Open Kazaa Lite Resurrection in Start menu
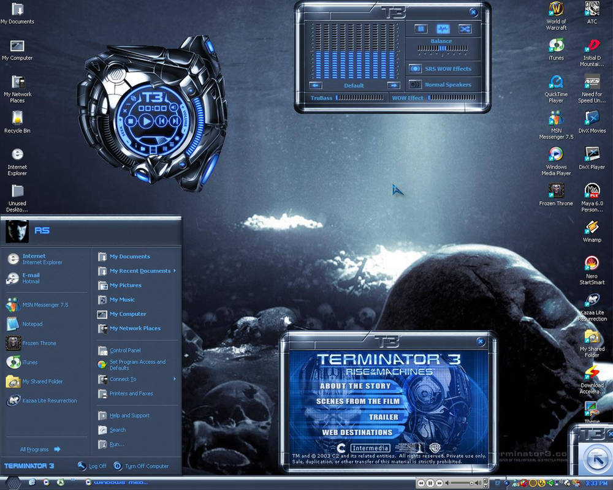 tap(46, 401)
